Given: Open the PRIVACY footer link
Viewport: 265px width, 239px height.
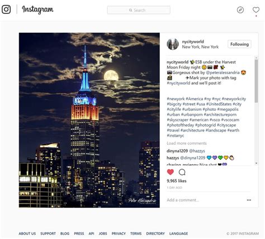Looking at the screenshot, I should [x=119, y=233].
